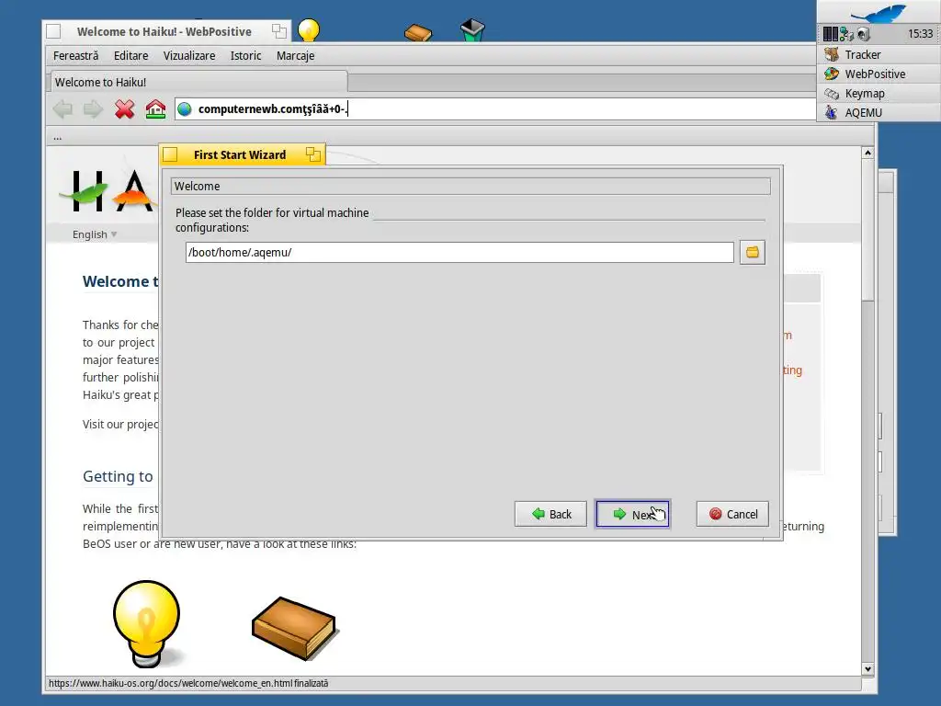The image size is (941, 706).
Task: Click the large book image on webpage
Action: [294, 628]
